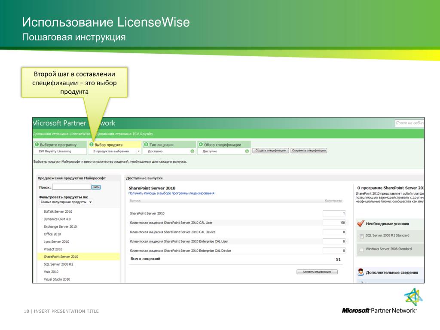Click the person icon by Дополнительные сведения
Viewport: 440px width, 330px height.
361,272
